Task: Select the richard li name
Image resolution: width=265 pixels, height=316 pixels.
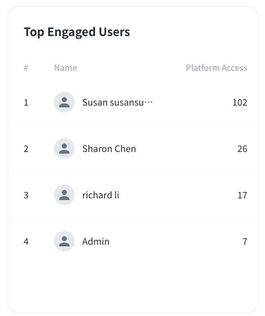Action: pos(101,195)
